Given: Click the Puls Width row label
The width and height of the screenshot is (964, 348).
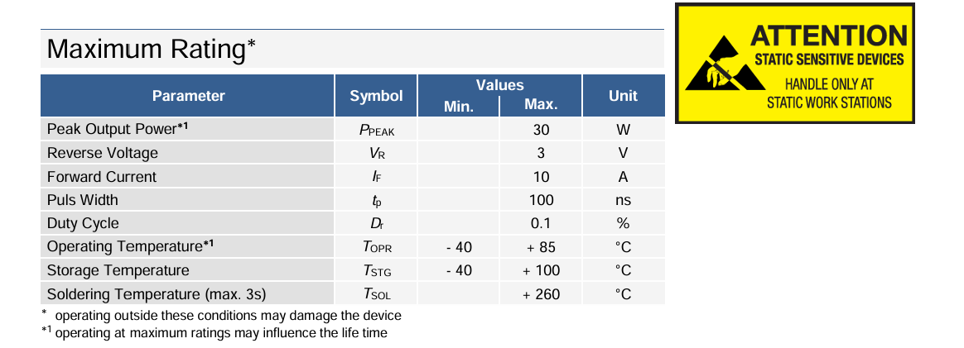Looking at the screenshot, I should pos(83,200).
